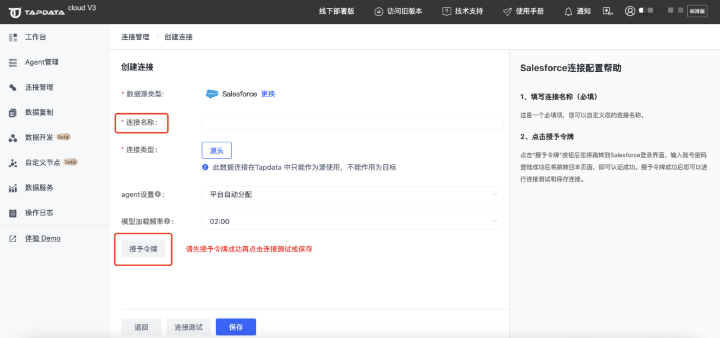Click the notification bell icon
Screen dimensions: 720x338
click(569, 11)
